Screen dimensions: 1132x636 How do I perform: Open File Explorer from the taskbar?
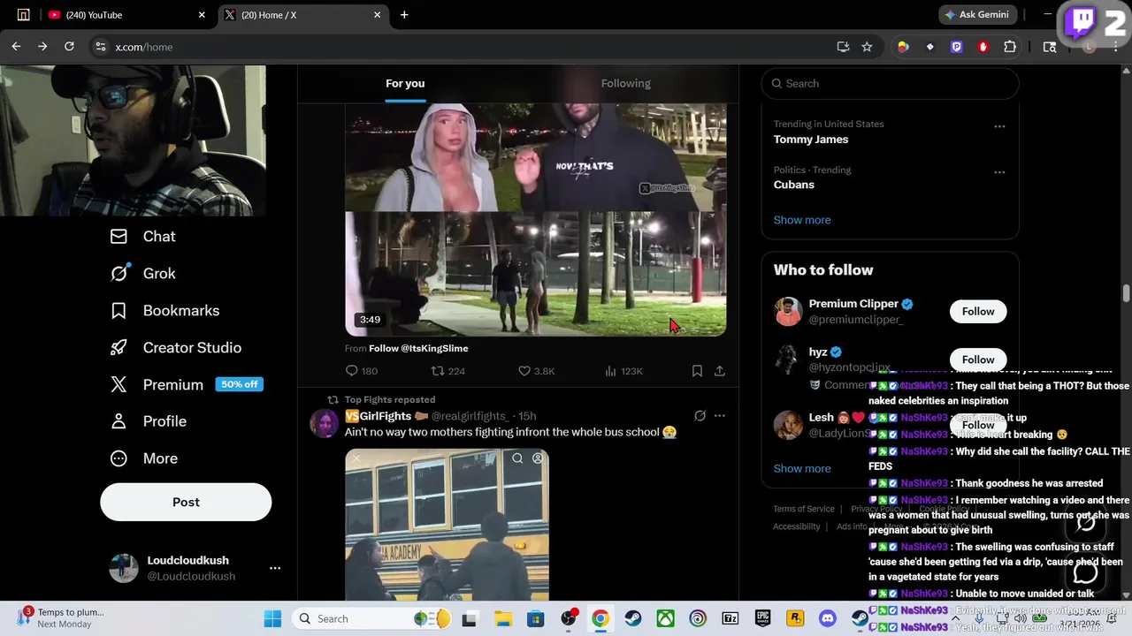point(502,618)
